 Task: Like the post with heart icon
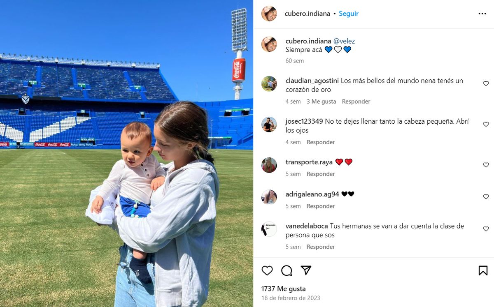pos(267,270)
